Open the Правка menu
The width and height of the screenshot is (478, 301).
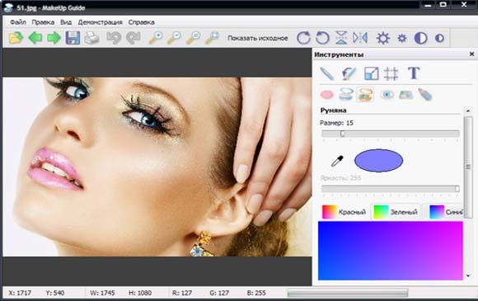43,22
